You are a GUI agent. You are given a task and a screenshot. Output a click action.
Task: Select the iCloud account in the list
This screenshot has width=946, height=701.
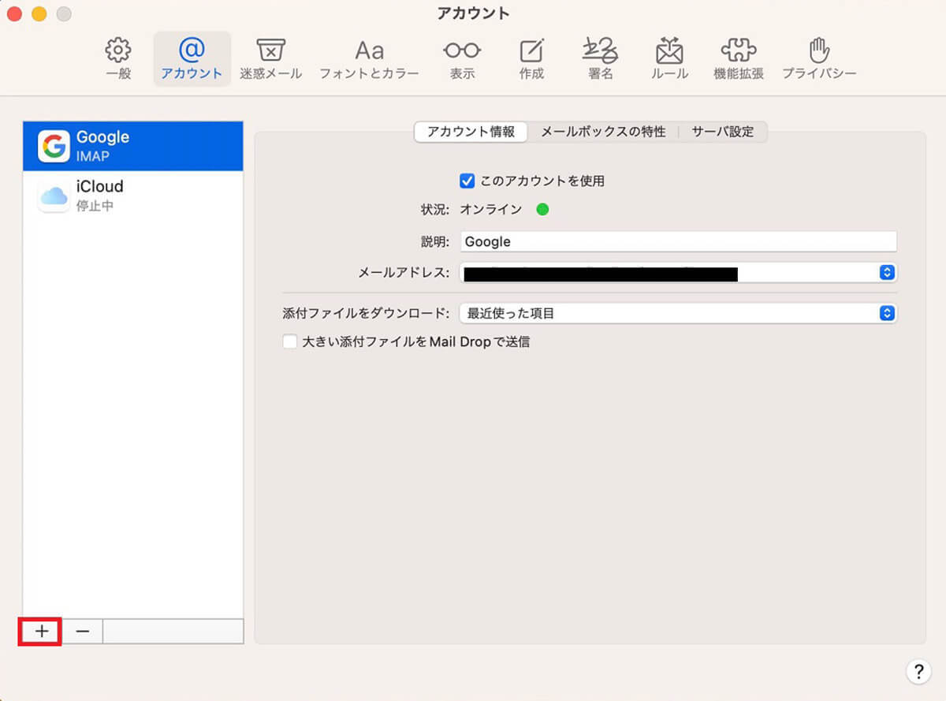tap(133, 196)
